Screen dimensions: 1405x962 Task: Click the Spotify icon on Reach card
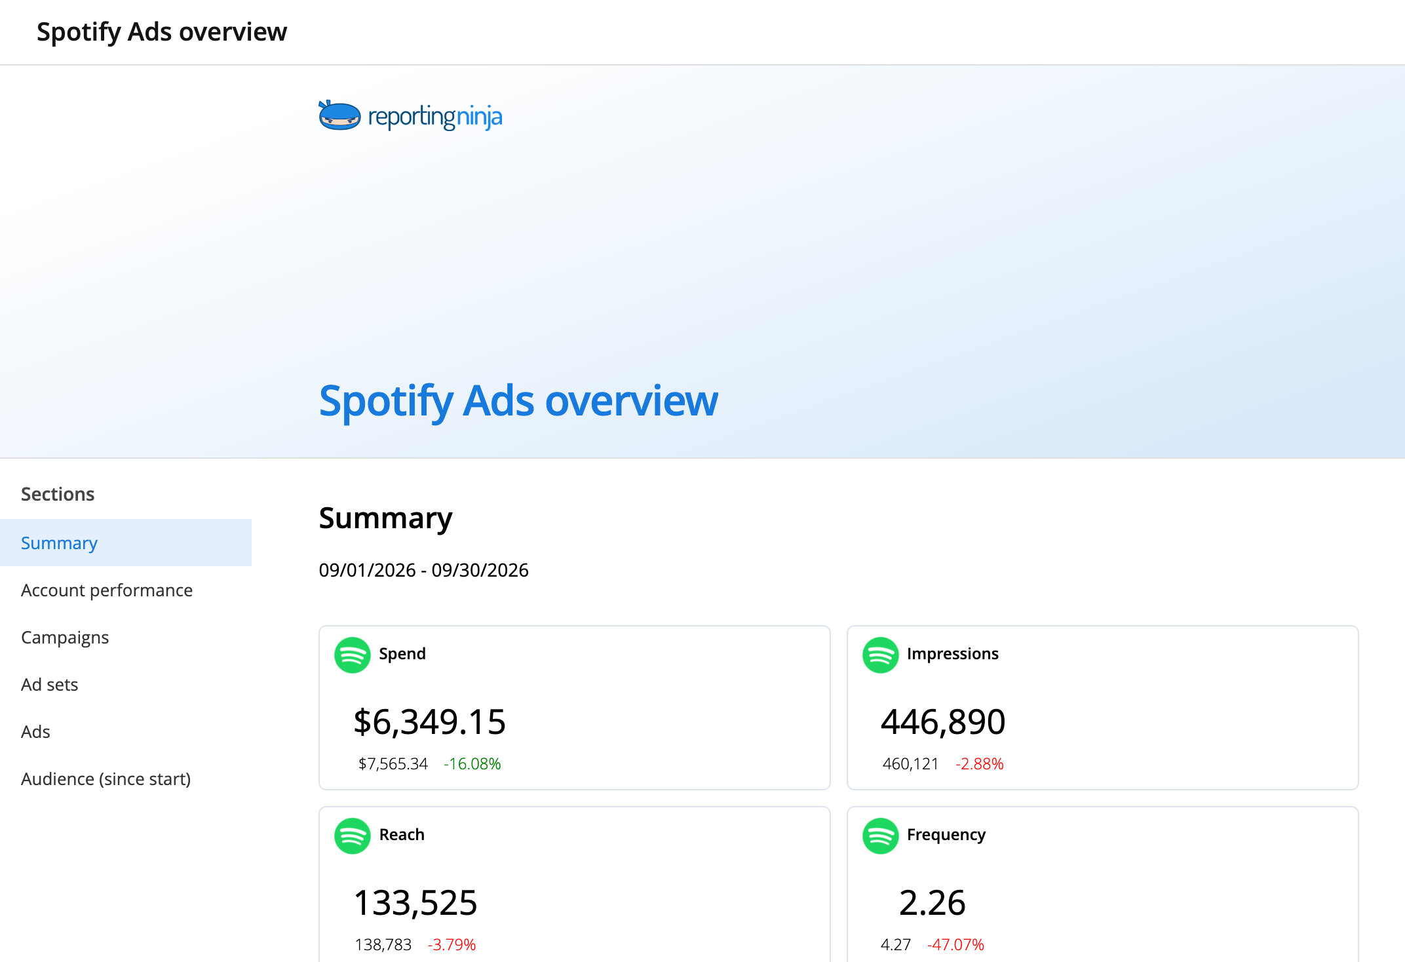[x=353, y=836]
